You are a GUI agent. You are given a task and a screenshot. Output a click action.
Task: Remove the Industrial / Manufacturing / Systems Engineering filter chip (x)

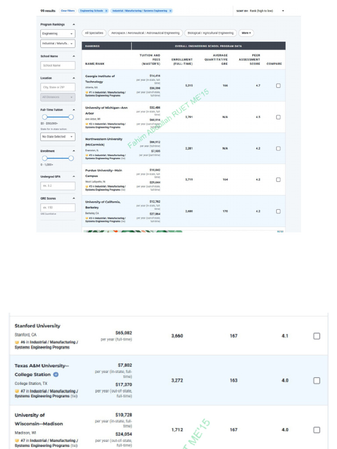(x=171, y=11)
